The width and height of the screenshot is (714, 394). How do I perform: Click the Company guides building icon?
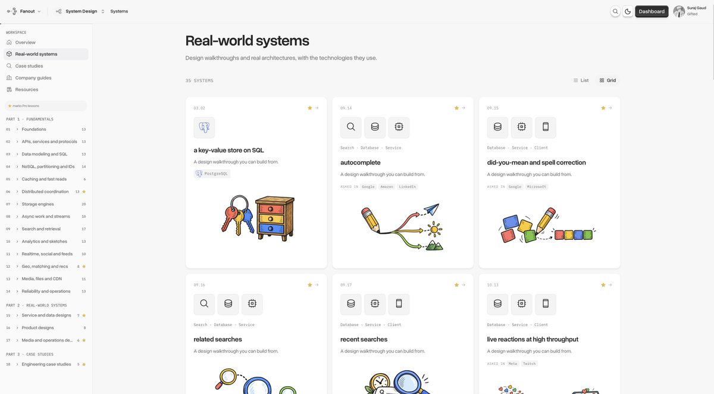click(x=9, y=77)
